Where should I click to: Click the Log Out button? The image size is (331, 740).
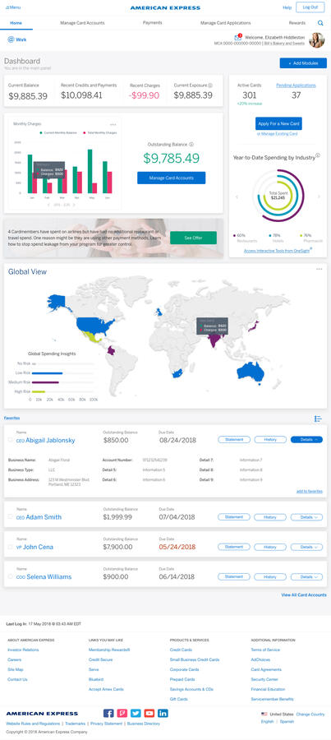(310, 7)
